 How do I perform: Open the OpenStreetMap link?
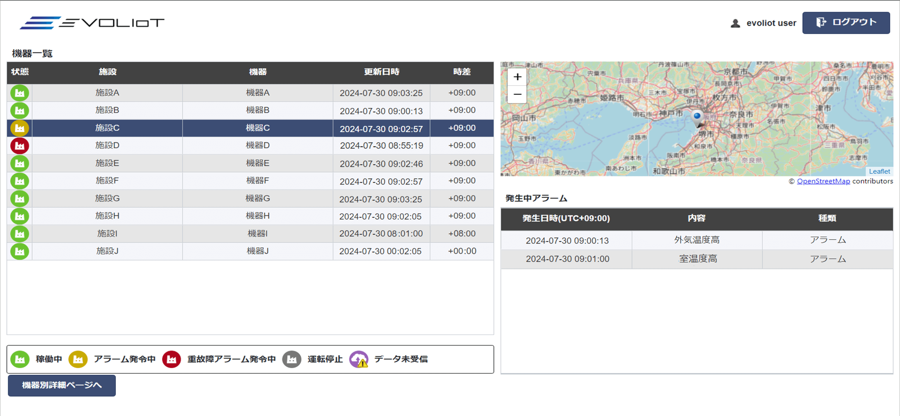[823, 181]
